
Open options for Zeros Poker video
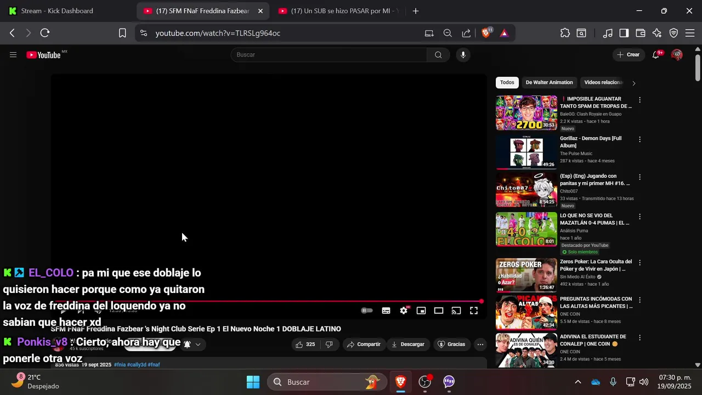[x=639, y=263]
